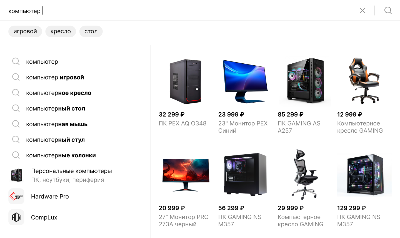The image size is (400, 238).
Task: Open the 27" Монитор PRO 273A product link
Action: [184, 220]
